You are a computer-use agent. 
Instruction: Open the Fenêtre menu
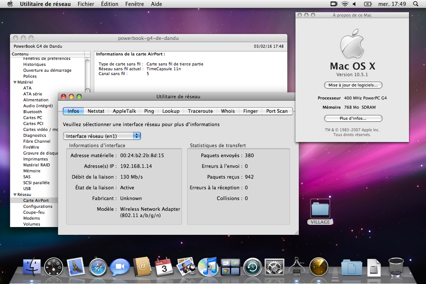135,4
